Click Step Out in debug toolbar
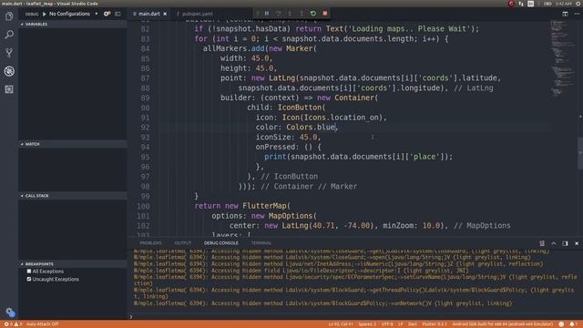 (302, 14)
